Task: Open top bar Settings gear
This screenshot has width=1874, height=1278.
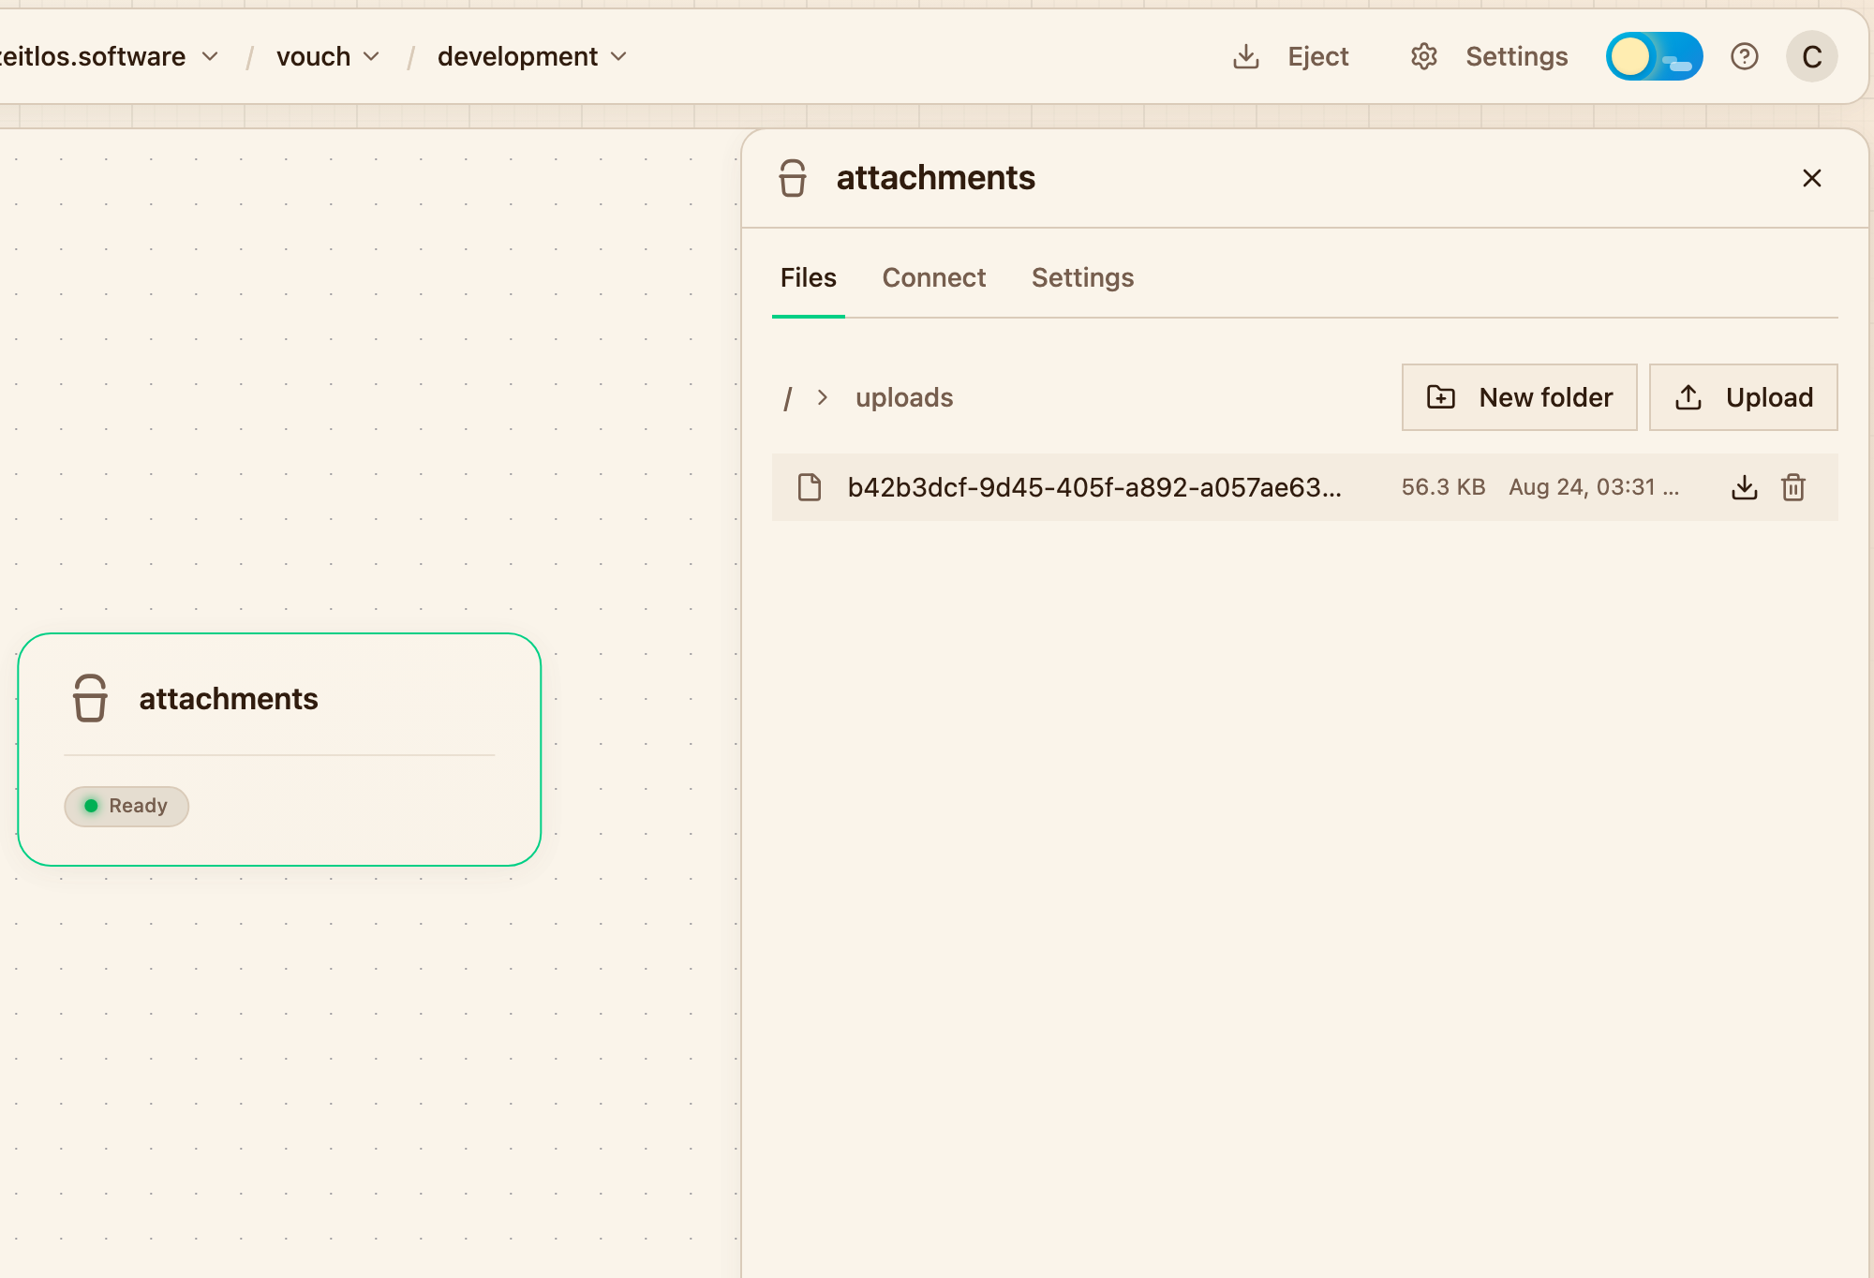Action: point(1423,57)
